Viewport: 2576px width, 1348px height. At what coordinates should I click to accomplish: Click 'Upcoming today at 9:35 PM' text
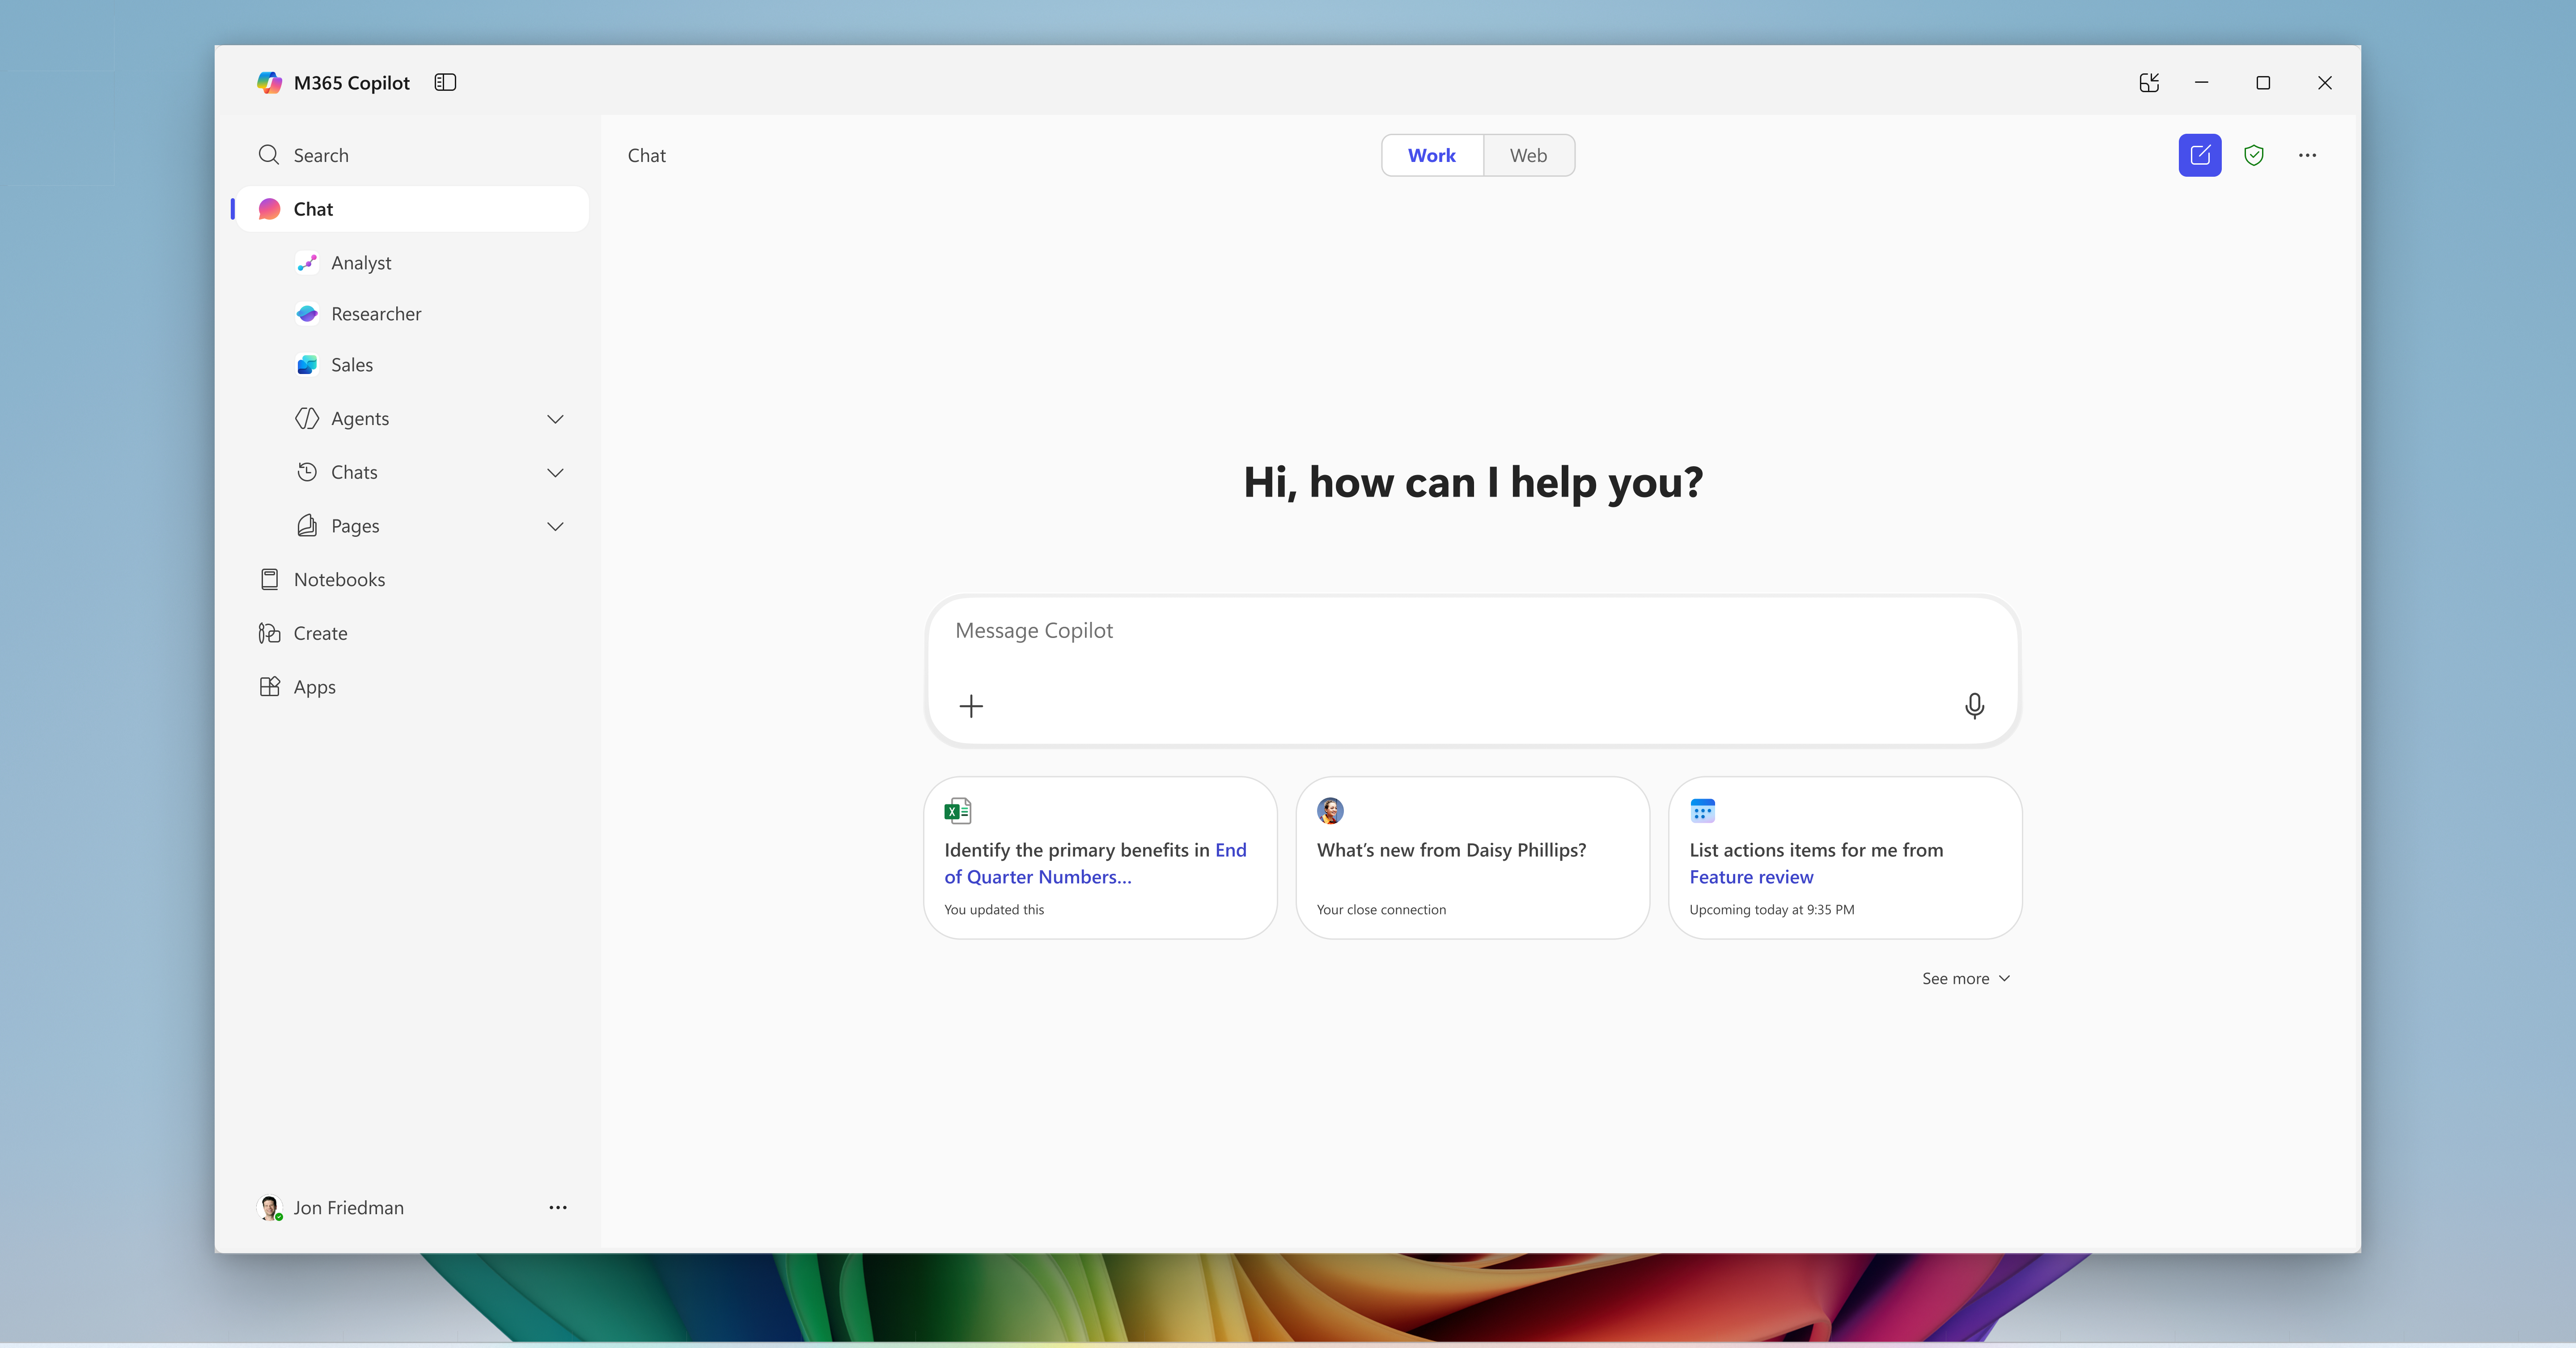click(1771, 910)
